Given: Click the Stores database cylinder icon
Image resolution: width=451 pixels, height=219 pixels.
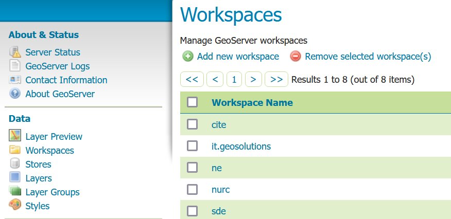Looking at the screenshot, I should tap(14, 163).
